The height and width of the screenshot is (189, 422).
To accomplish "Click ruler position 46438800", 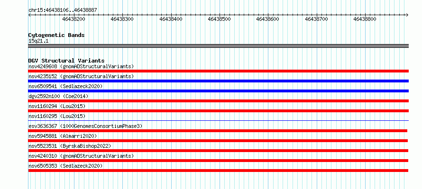I will point(365,19).
